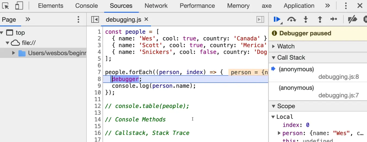
Task: Step into the next function call
Action: click(306, 19)
